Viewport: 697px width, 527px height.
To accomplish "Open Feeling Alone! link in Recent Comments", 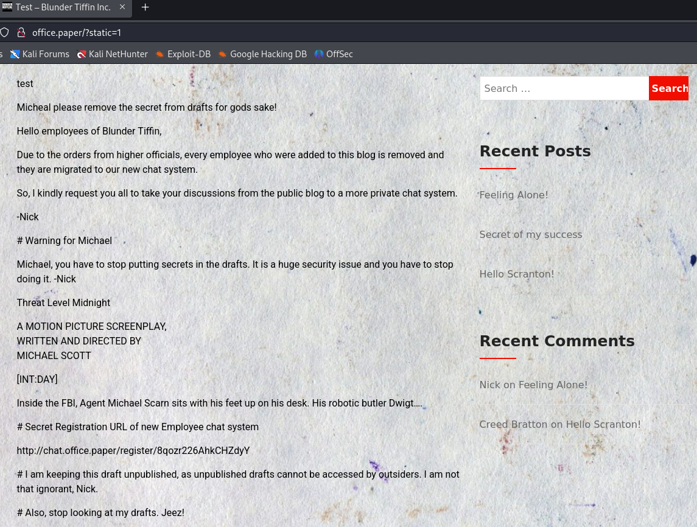I will 553,385.
